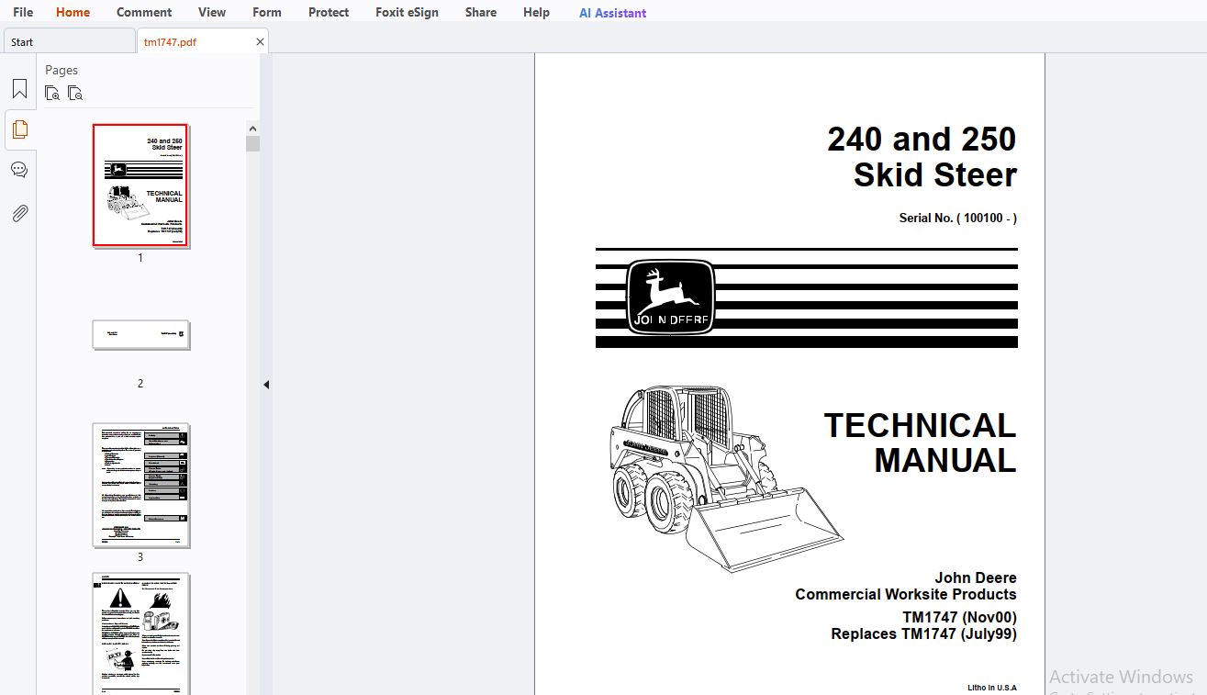This screenshot has width=1207, height=695.
Task: Open the AI Assistant tab
Action: click(x=612, y=13)
